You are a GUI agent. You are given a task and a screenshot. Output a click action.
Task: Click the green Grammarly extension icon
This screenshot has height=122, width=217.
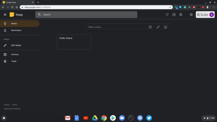click(x=185, y=7)
